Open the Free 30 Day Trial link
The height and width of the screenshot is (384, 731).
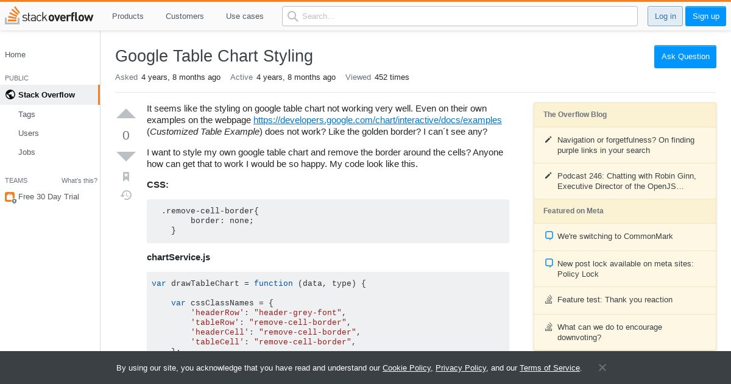49,197
